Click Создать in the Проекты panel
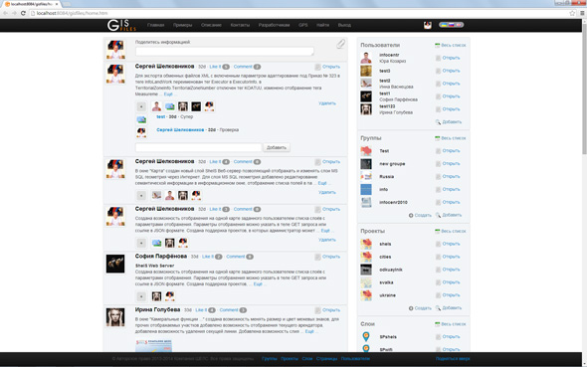Image resolution: width=587 pixels, height=367 pixels. coord(423,308)
